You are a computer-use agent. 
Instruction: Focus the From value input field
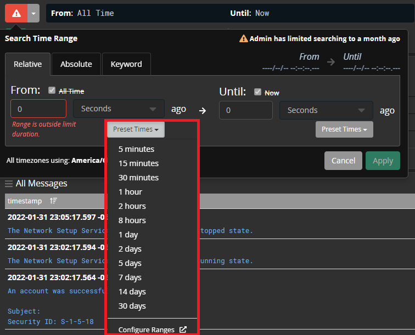click(x=38, y=109)
